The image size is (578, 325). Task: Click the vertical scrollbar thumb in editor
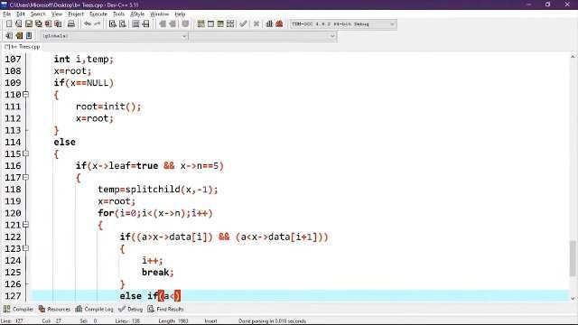[573, 258]
